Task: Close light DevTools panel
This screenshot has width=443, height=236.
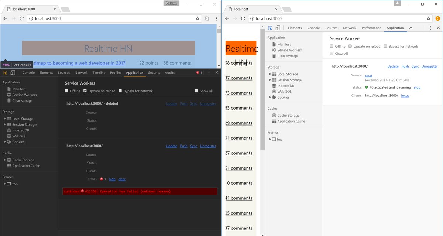Action: click(438, 28)
